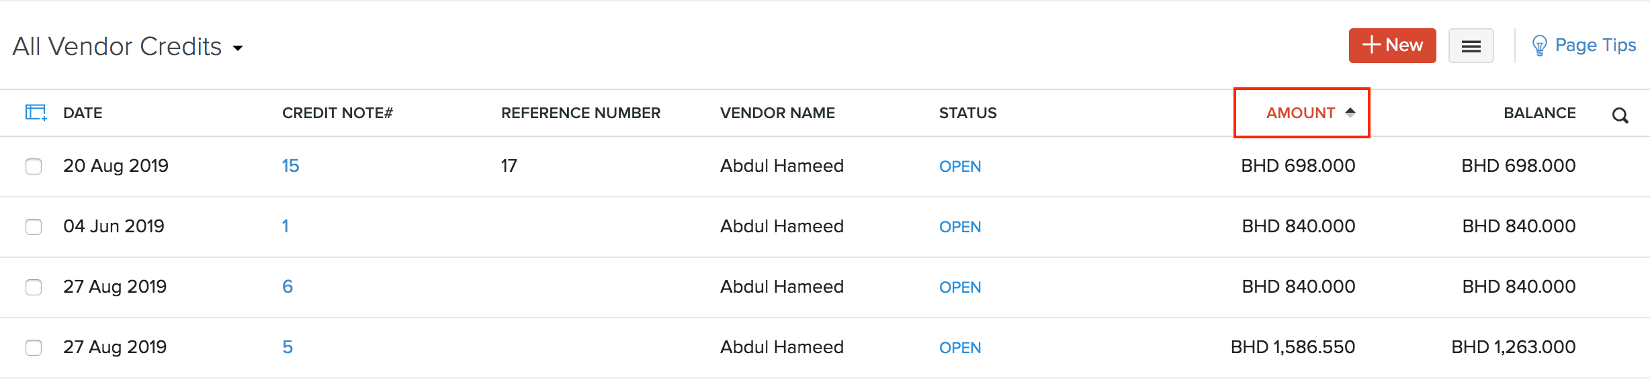The height and width of the screenshot is (380, 1650).
Task: Expand the All Vendor Credits dropdown
Action: coord(237,48)
